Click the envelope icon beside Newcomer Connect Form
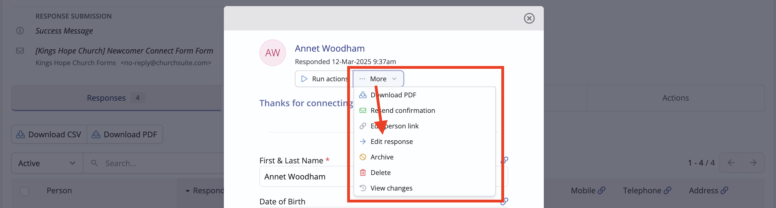 (20, 50)
